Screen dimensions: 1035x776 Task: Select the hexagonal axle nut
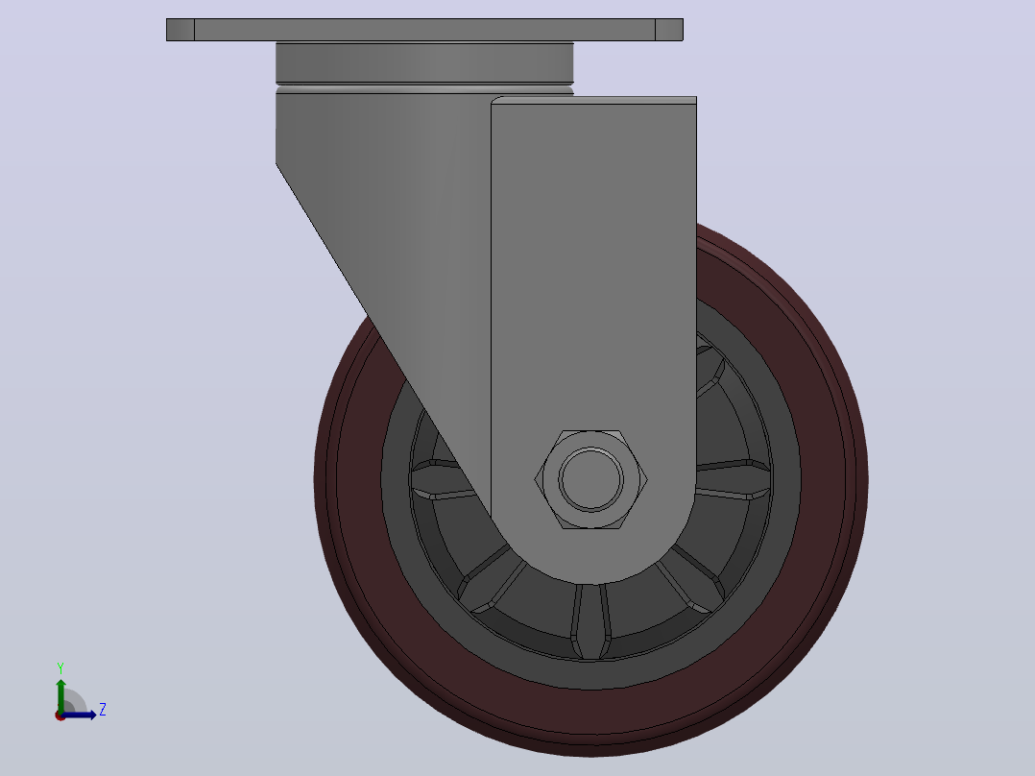(x=590, y=479)
